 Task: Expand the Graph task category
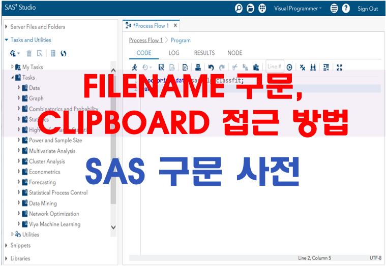(19, 98)
